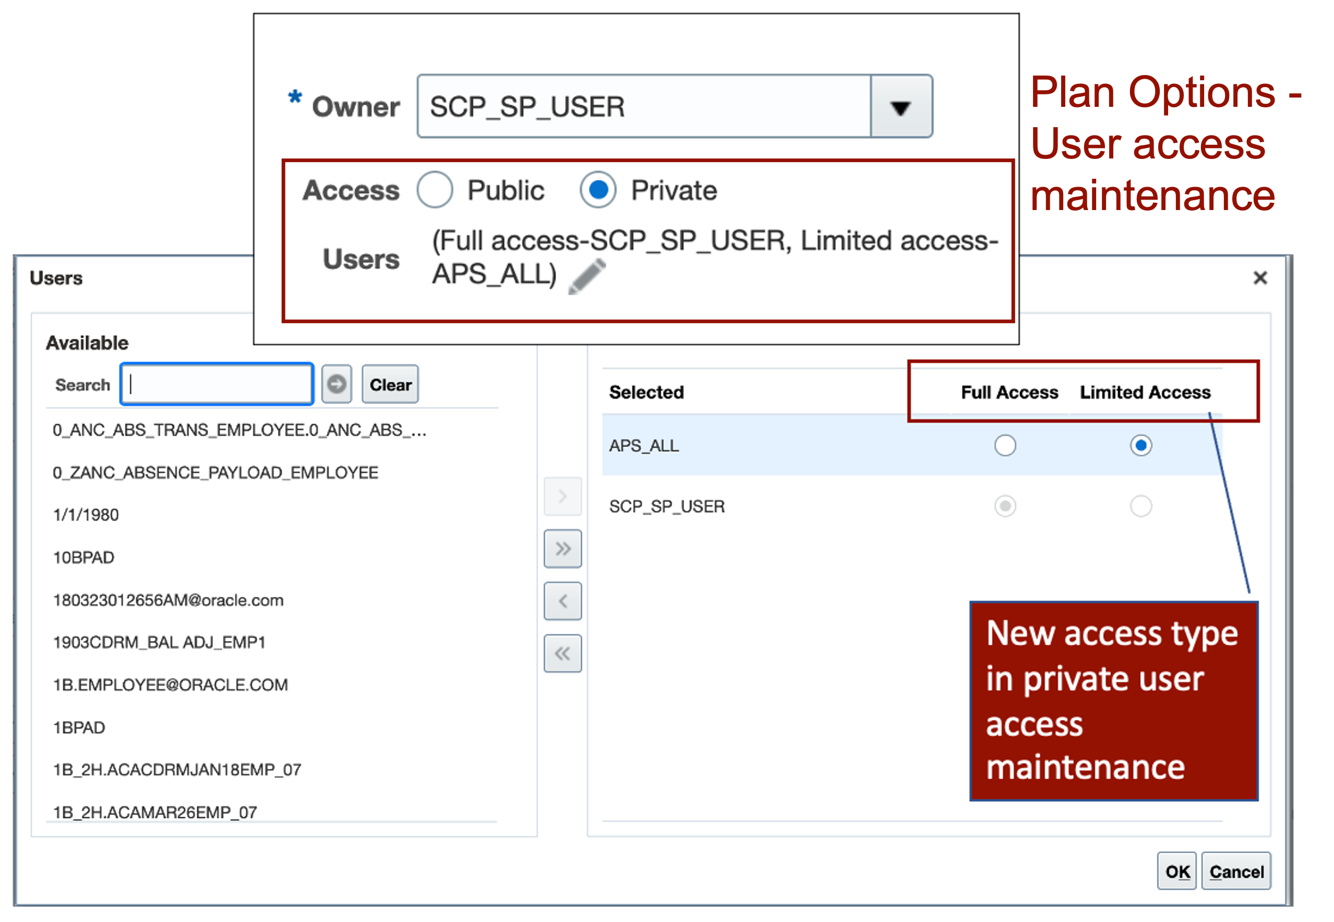Click the Clear button

(390, 384)
